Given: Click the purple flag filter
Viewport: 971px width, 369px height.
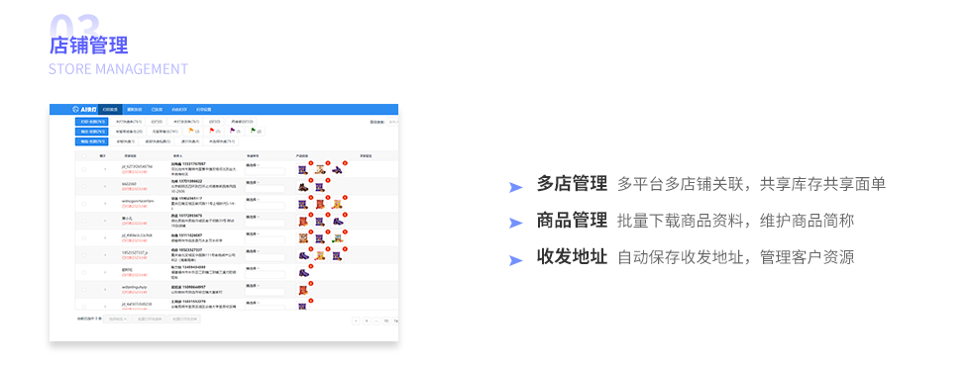Looking at the screenshot, I should point(235,131).
